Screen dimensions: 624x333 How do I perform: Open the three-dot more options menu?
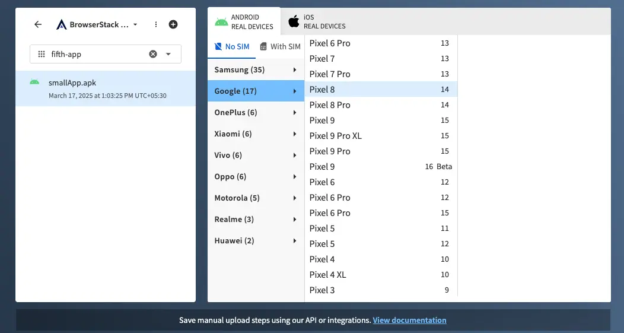tap(156, 24)
